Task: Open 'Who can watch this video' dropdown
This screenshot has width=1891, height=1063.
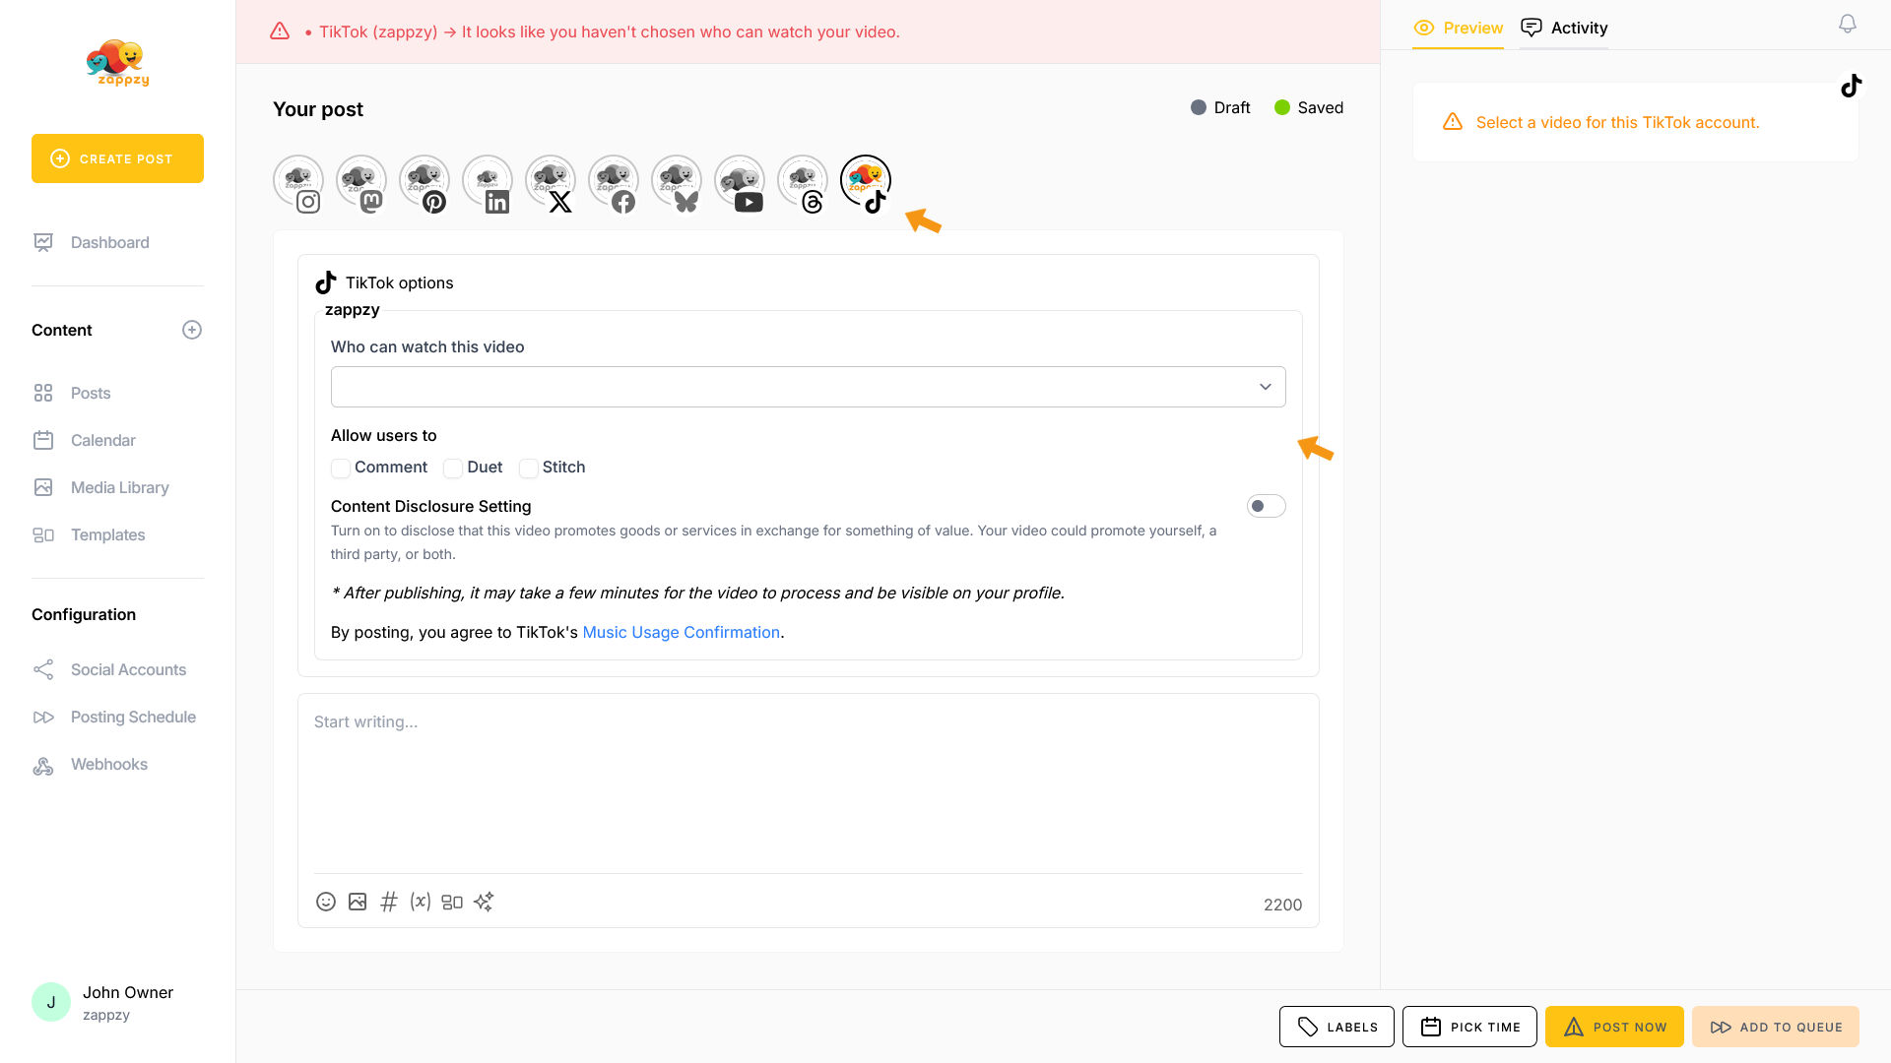Action: tap(808, 387)
